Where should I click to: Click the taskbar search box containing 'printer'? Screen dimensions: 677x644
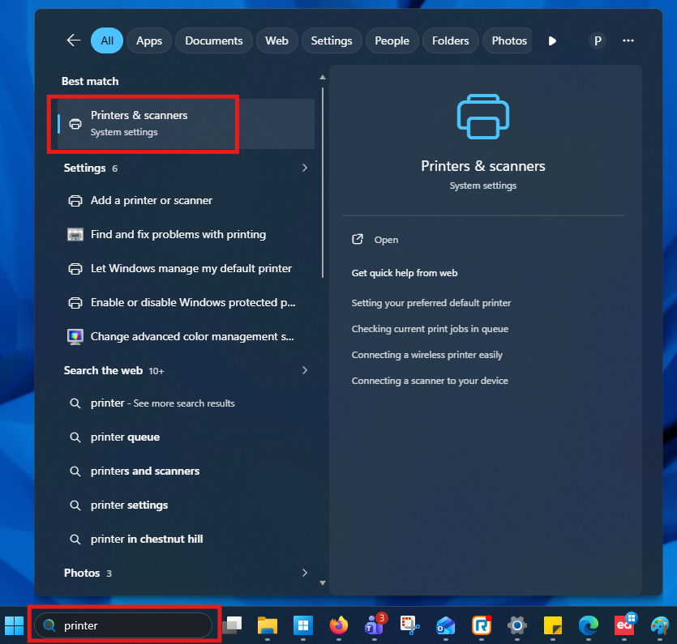123,625
